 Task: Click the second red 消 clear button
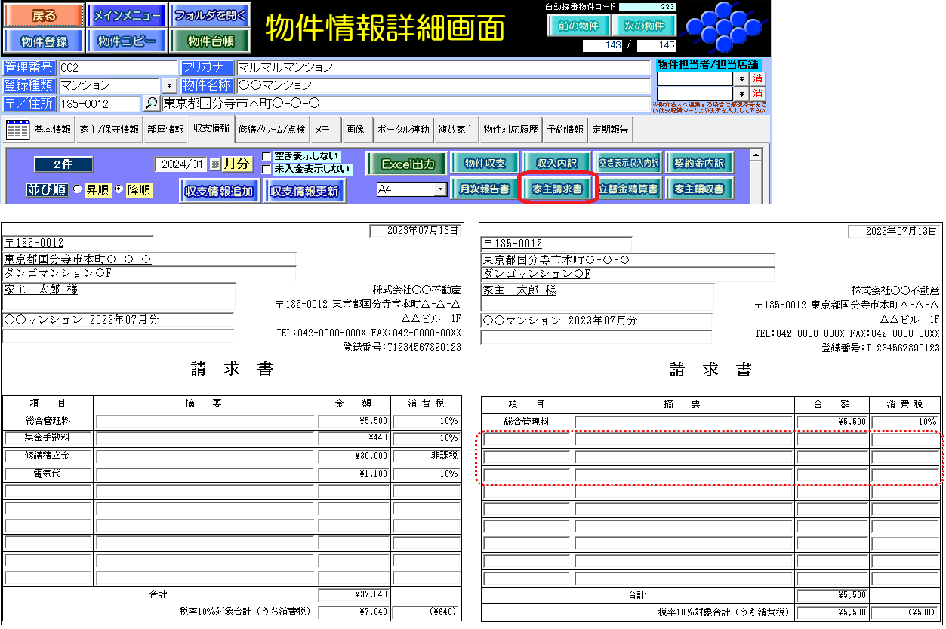758,94
